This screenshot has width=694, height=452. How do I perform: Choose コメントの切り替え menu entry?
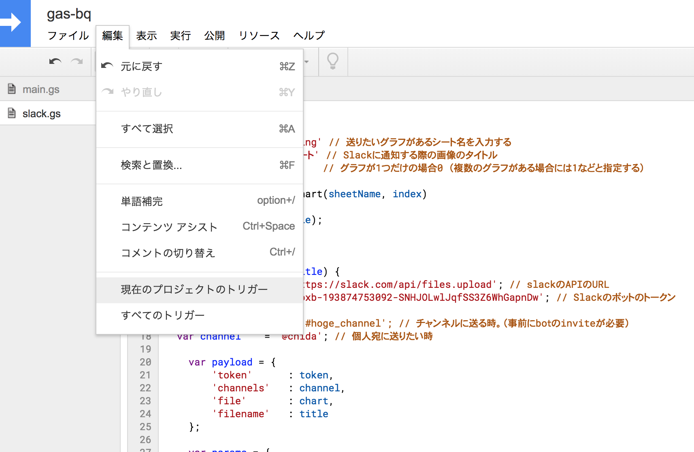pos(200,253)
